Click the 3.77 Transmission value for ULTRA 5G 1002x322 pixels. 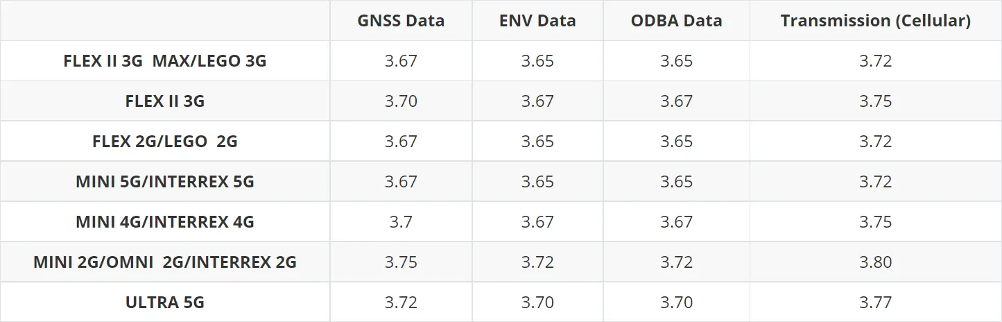point(875,303)
